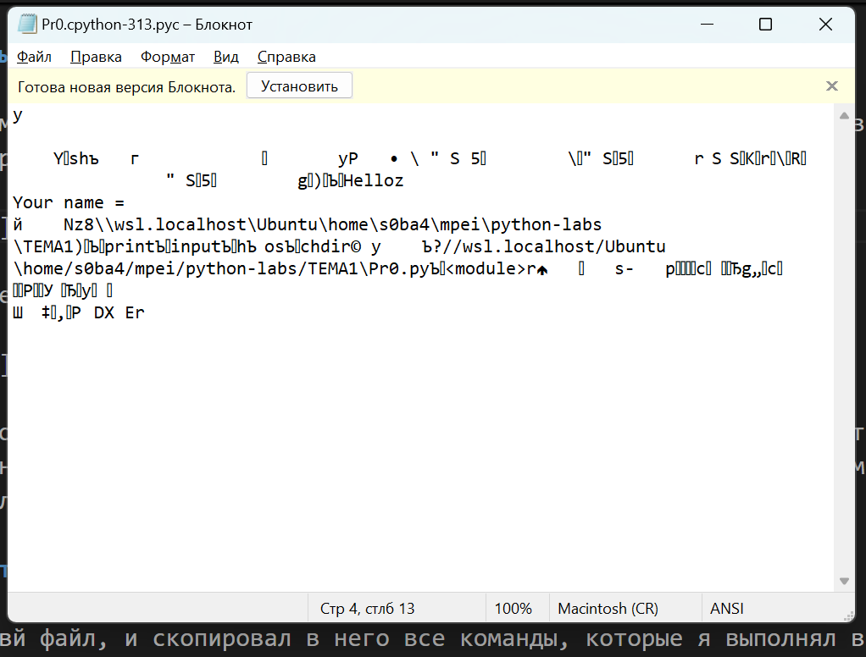Click the Pr0.cpython-313.pyc title bar text
866x657 pixels.
coord(147,25)
